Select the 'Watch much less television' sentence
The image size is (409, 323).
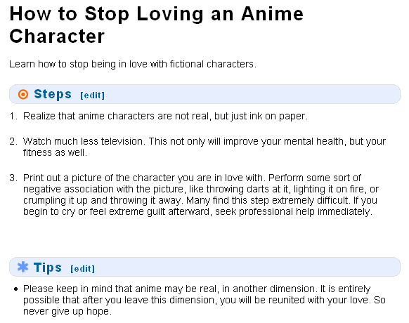coord(83,141)
